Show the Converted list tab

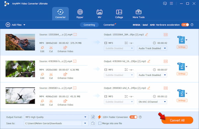pos(109,25)
